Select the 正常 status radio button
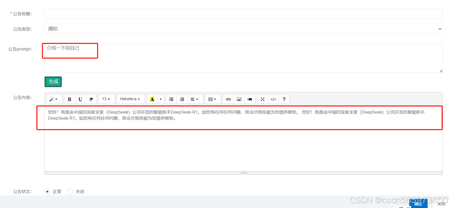The width and height of the screenshot is (449, 208). [47, 191]
